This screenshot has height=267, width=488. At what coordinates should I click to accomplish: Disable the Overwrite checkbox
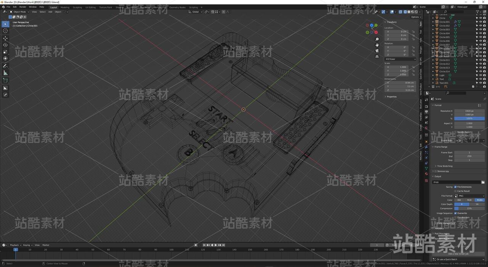pyautogui.click(x=456, y=213)
